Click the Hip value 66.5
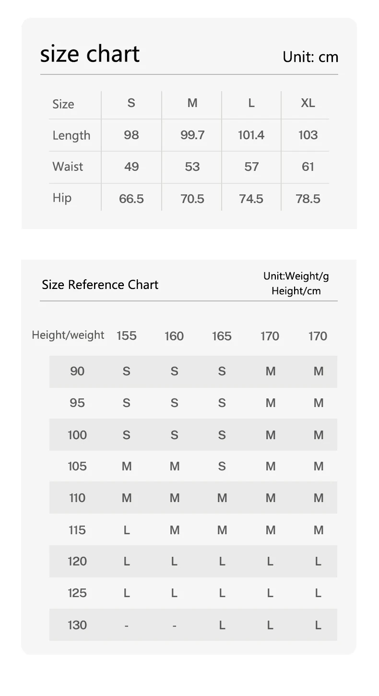Screen dimensions: 379x696 [x=131, y=199]
